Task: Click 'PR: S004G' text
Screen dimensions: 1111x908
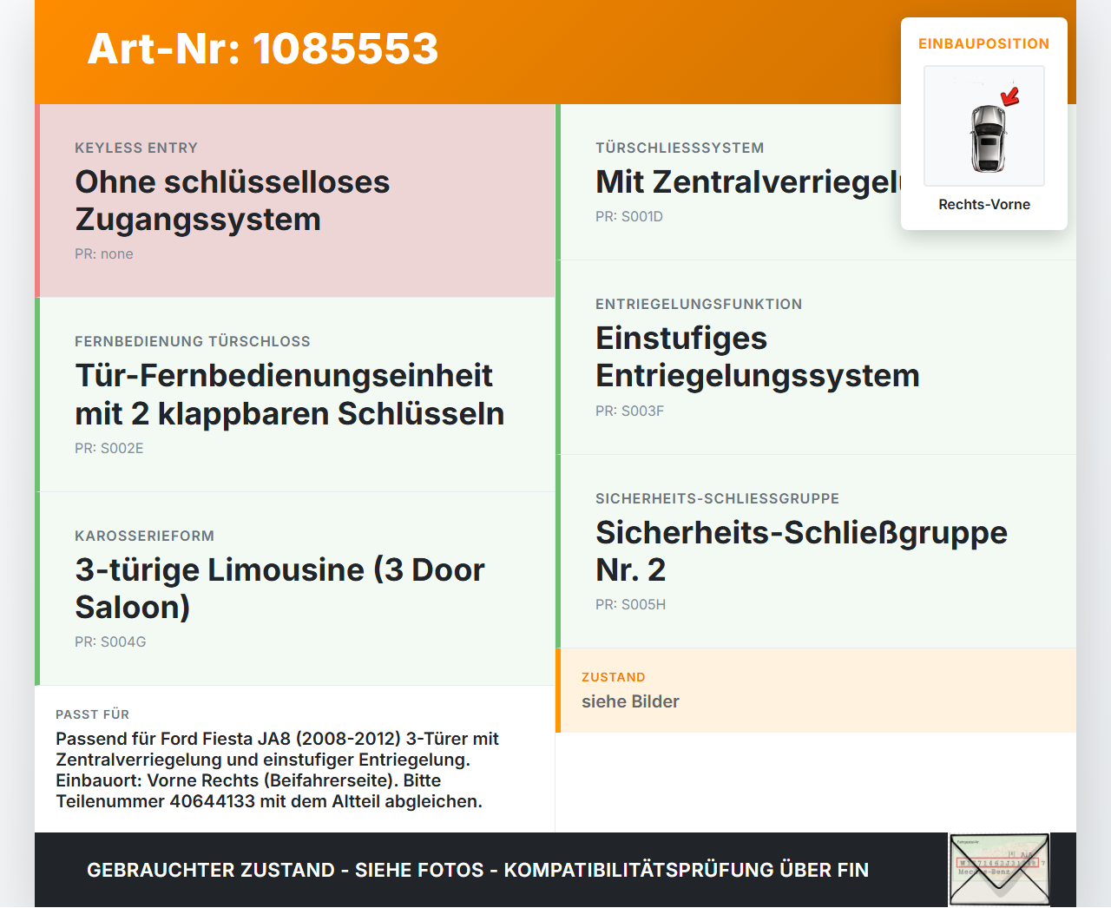Action: tap(110, 642)
